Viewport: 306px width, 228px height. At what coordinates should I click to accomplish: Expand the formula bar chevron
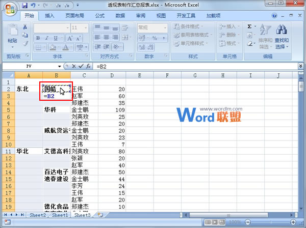tap(301, 66)
